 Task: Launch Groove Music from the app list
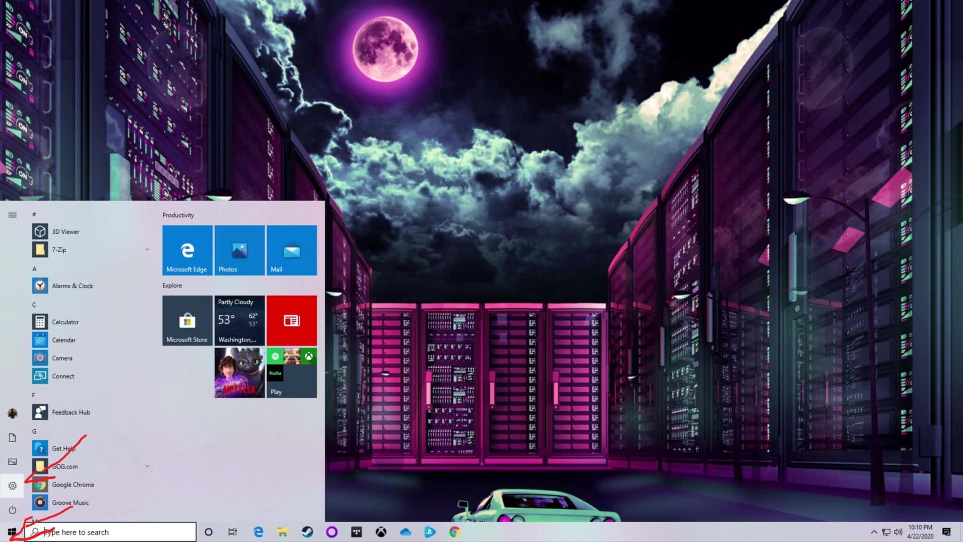pyautogui.click(x=70, y=502)
